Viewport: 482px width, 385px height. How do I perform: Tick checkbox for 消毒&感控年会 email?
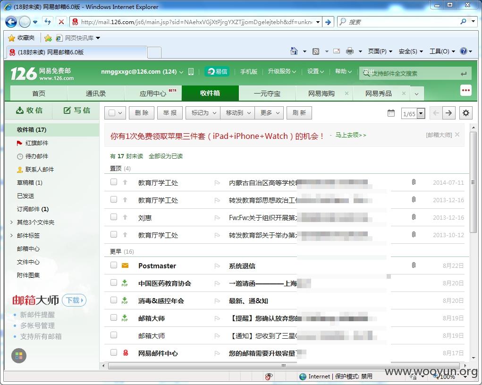[114, 300]
